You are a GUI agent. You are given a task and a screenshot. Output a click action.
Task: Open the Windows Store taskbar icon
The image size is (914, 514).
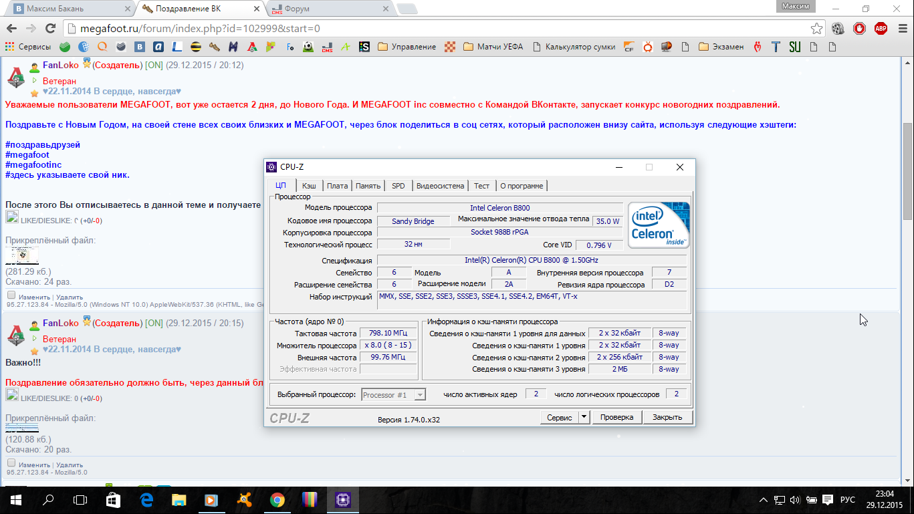click(114, 500)
